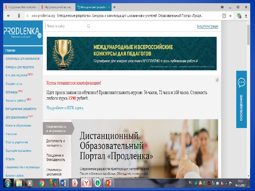Image resolution: width=255 pixels, height=191 pixels.
Task: Open Вебинары sidebar item
Action: (11, 92)
